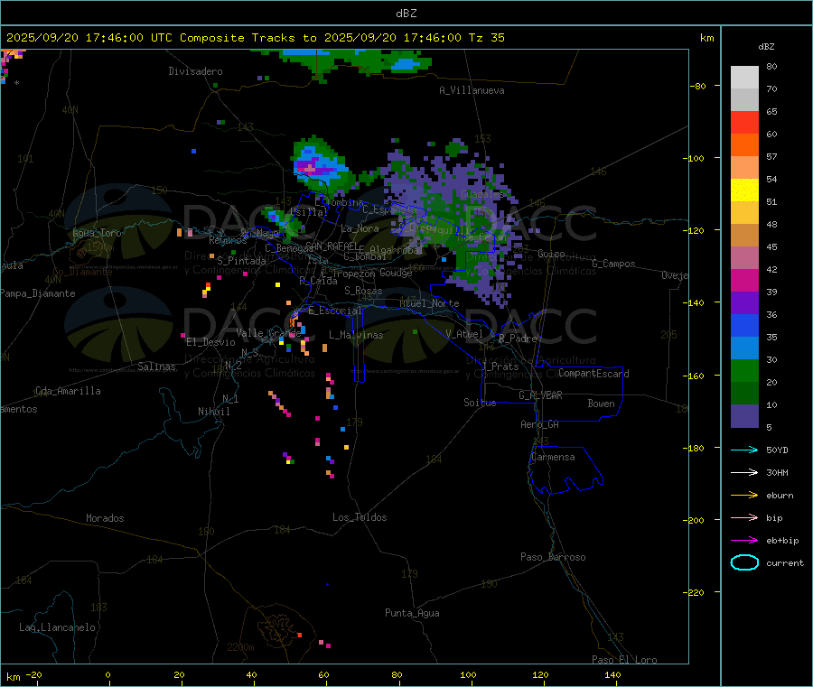Click the Los_Toldos map label
The height and width of the screenshot is (687, 813).
pos(360,517)
